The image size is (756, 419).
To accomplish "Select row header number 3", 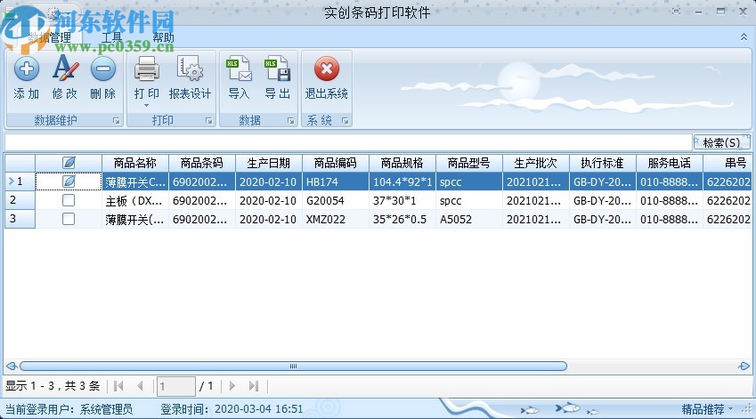I will (20, 219).
